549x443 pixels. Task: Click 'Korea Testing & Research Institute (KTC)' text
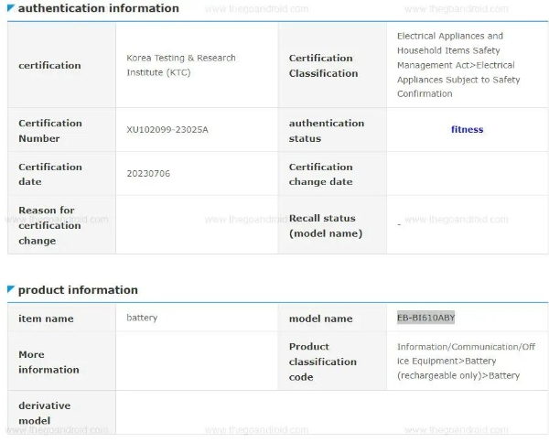(x=181, y=65)
